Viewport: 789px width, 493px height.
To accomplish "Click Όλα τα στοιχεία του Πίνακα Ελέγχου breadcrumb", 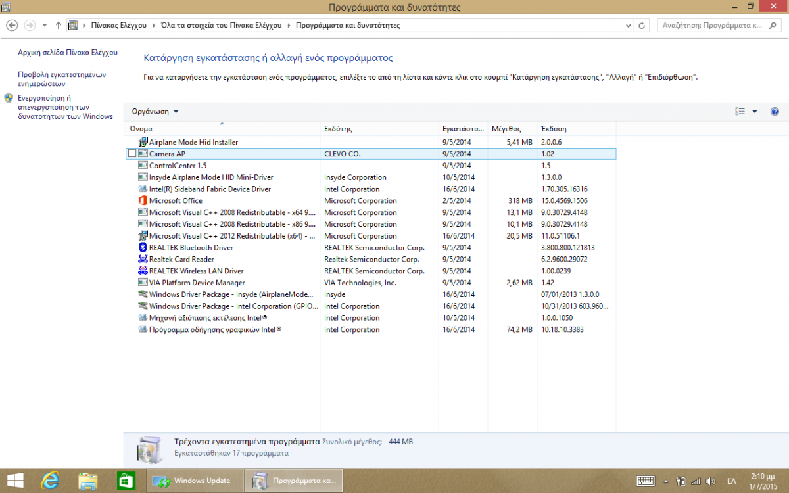I will [221, 26].
